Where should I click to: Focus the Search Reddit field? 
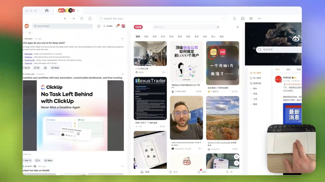(63, 26)
